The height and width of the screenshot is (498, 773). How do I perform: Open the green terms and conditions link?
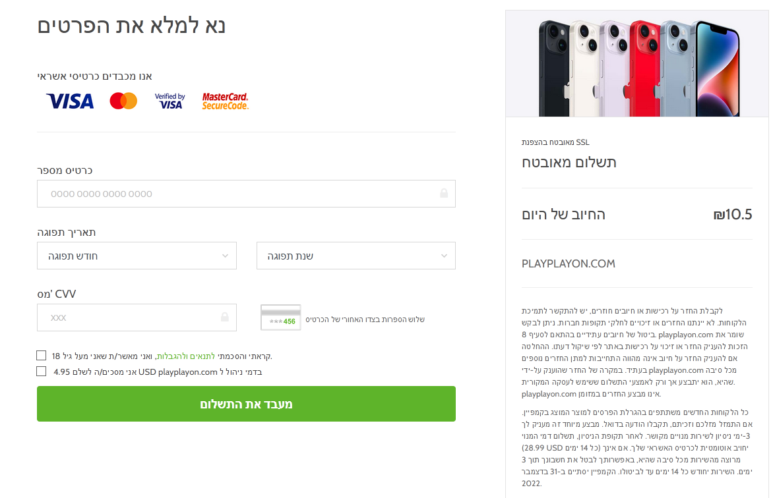pyautogui.click(x=187, y=356)
